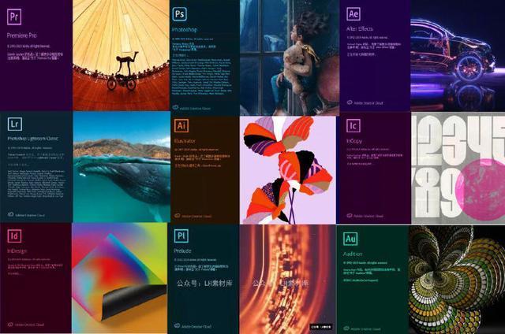The width and height of the screenshot is (505, 334).
Task: Click the Ae After Effects logo icon
Action: tap(353, 13)
